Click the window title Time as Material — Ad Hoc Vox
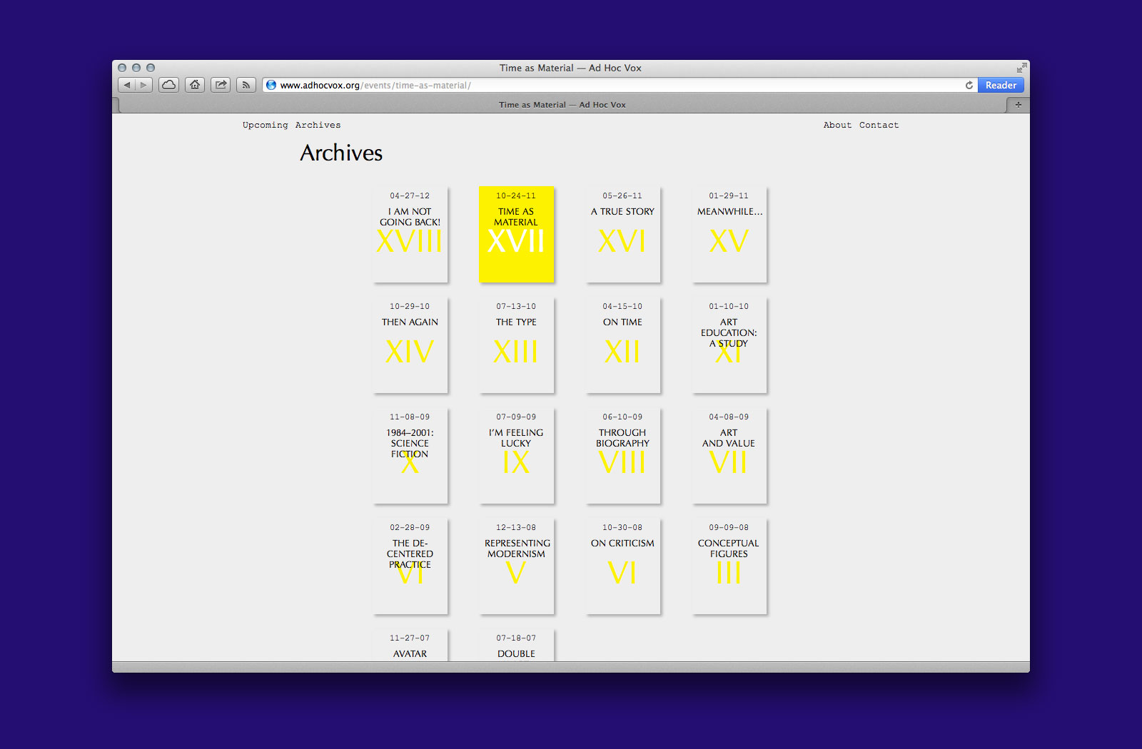 [x=570, y=68]
